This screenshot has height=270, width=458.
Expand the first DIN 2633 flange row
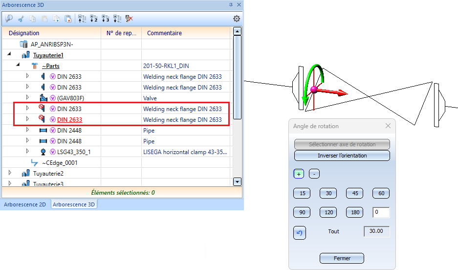tap(27, 76)
